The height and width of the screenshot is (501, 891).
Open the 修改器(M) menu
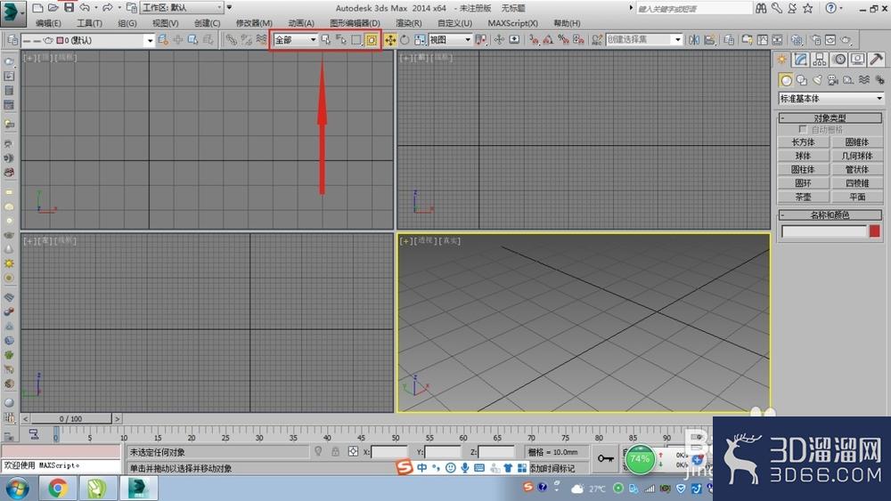(253, 23)
